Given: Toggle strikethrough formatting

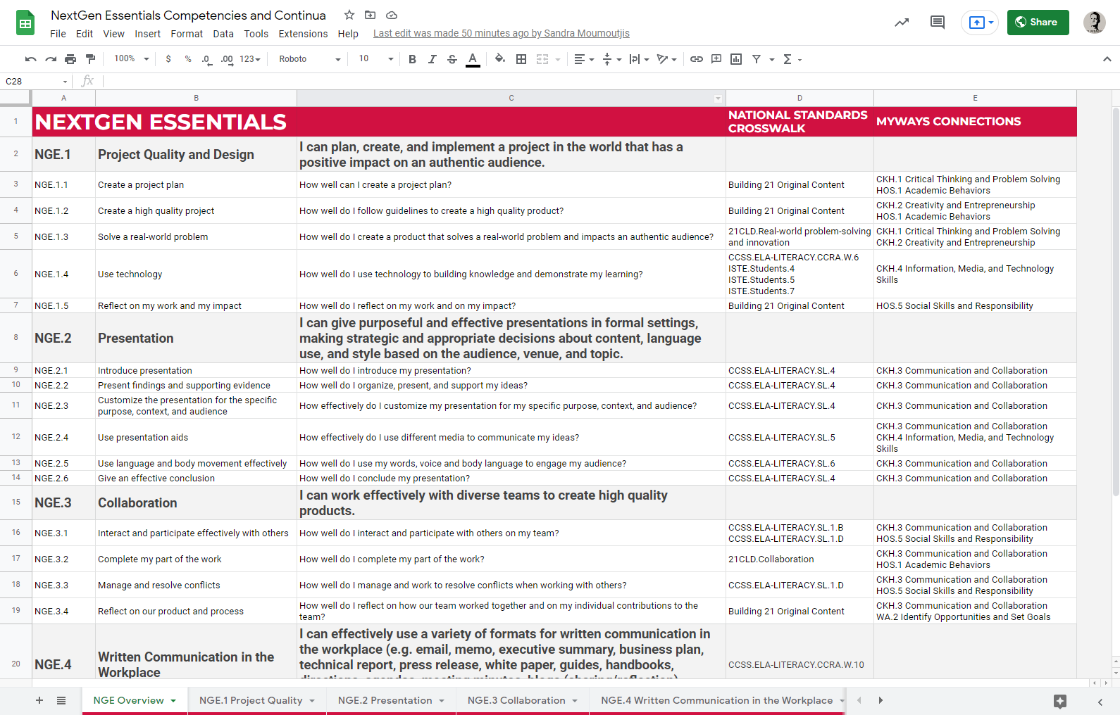Looking at the screenshot, I should (452, 59).
